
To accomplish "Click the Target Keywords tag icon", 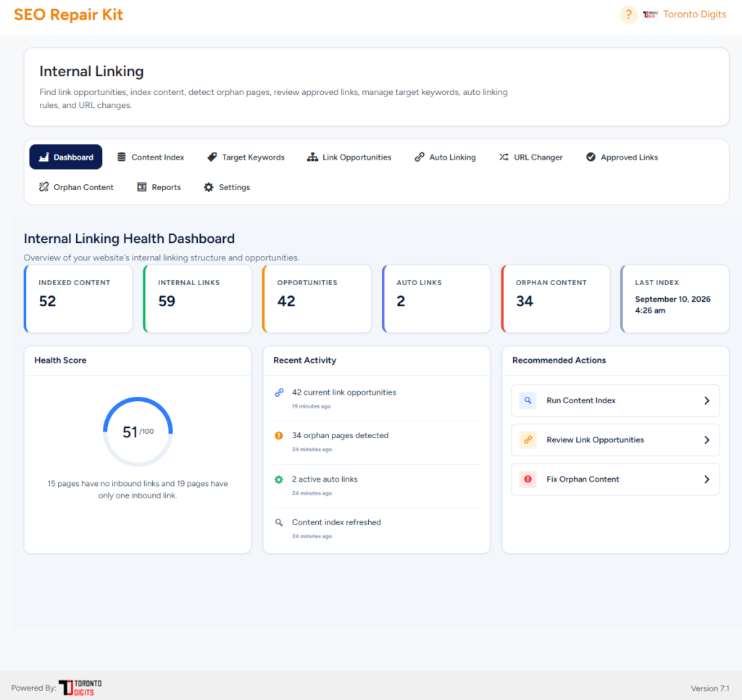I will 212,157.
